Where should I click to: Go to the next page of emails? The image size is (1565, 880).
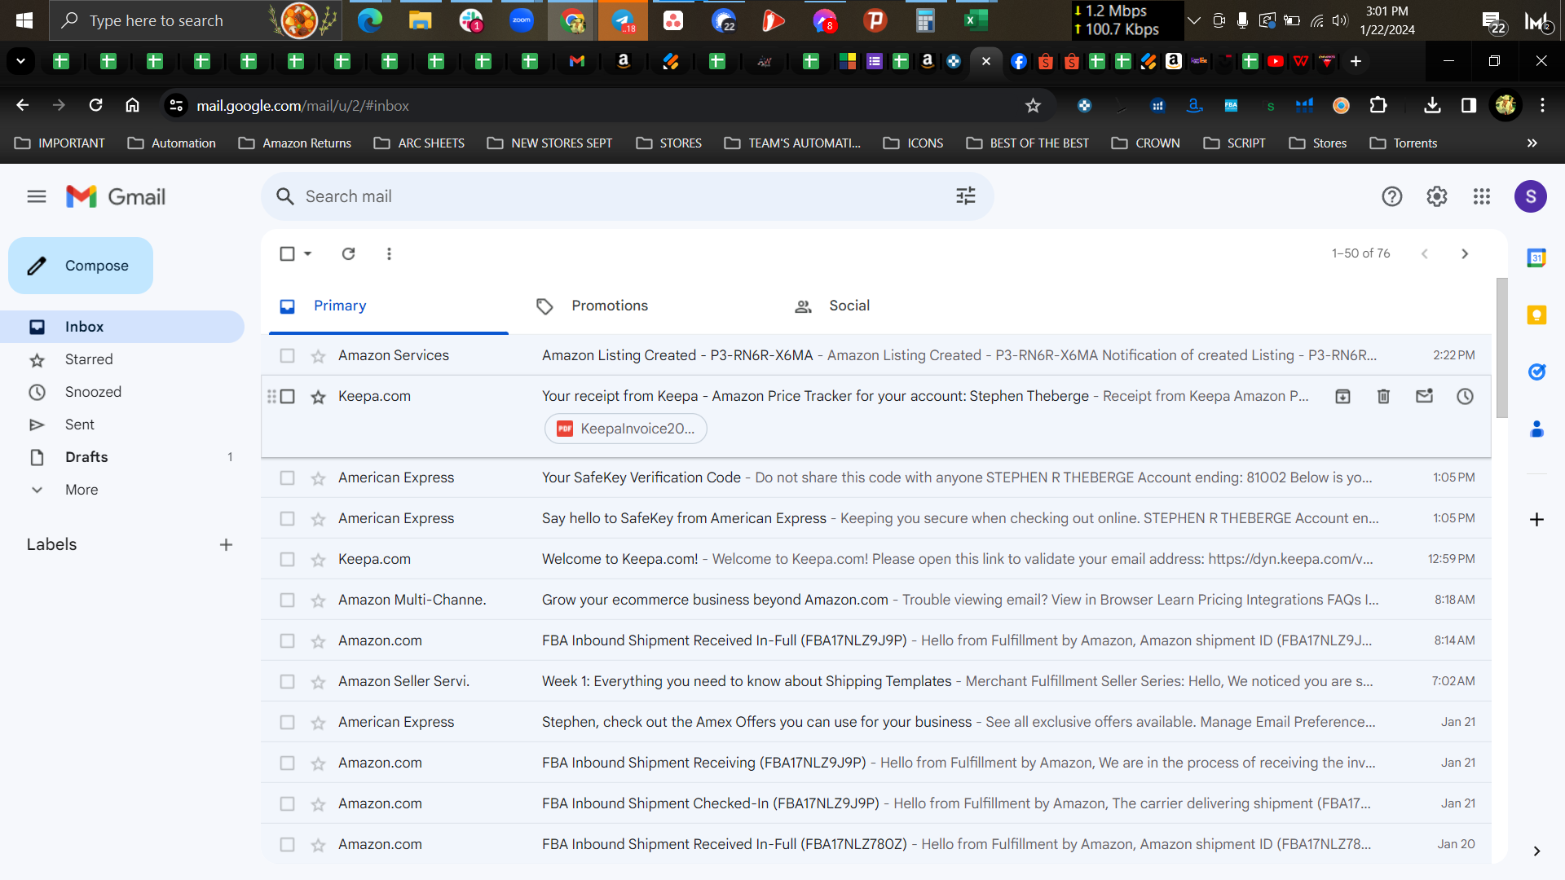click(x=1465, y=253)
